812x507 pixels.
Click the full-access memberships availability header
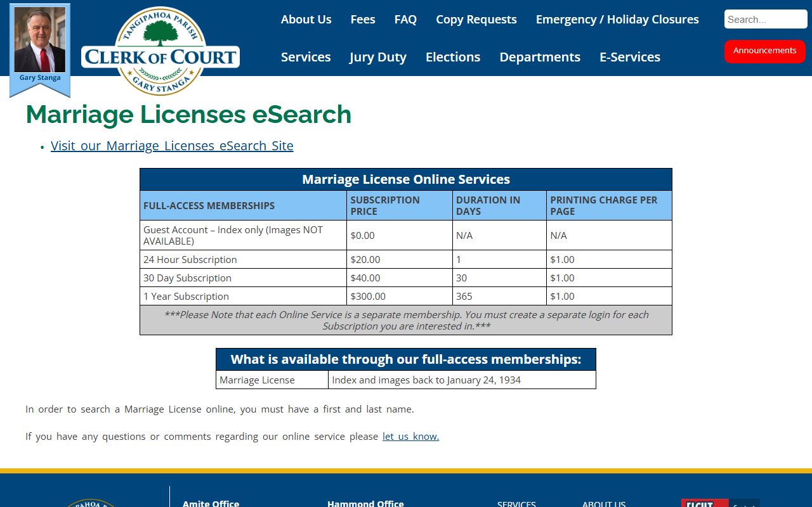coord(406,359)
